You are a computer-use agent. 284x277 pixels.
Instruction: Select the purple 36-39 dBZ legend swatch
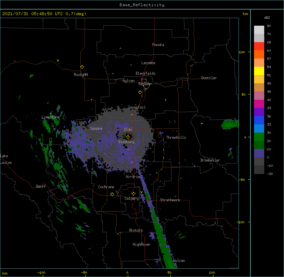[x=259, y=112]
